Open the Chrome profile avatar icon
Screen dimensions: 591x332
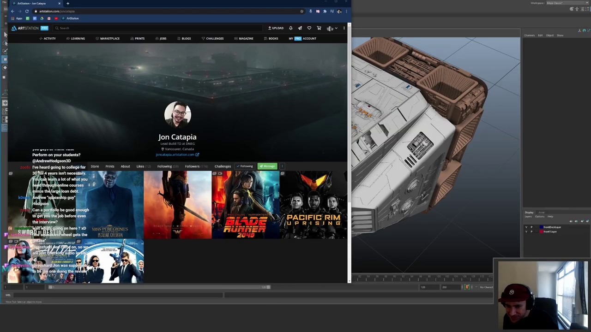click(339, 11)
